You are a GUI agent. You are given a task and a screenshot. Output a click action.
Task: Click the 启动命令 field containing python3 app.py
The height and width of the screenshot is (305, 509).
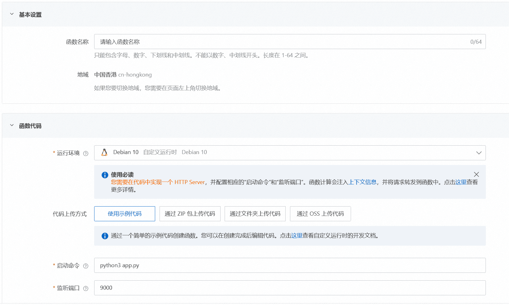click(x=290, y=265)
